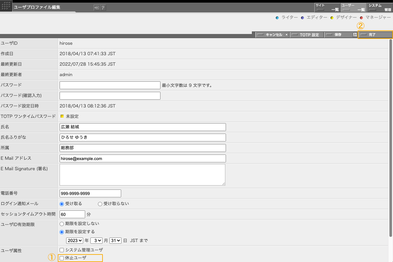Open help with the question mark icon
This screenshot has height=262, width=393.
click(x=103, y=8)
